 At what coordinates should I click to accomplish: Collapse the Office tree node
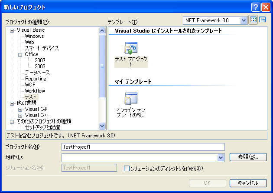[20, 55]
